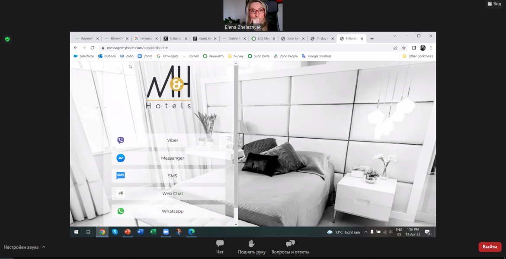Expand the Other bookmarks folder
This screenshot has width=506, height=259.
tap(418, 56)
